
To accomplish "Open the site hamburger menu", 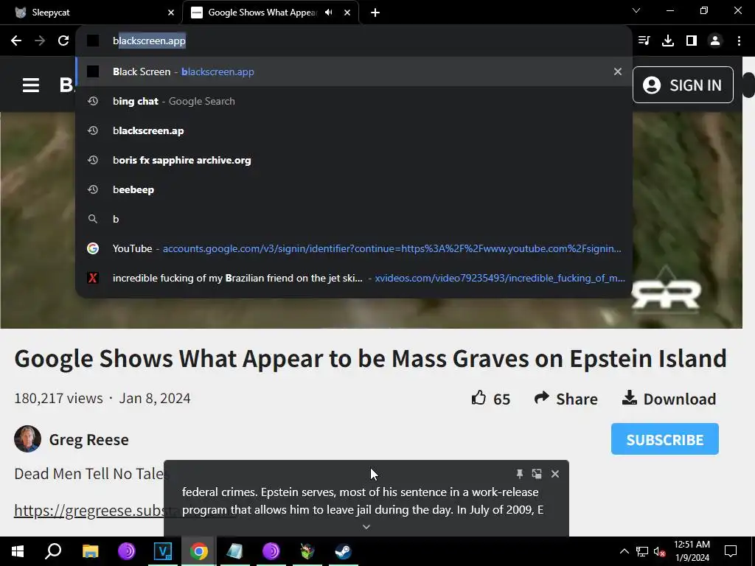I will (x=31, y=85).
